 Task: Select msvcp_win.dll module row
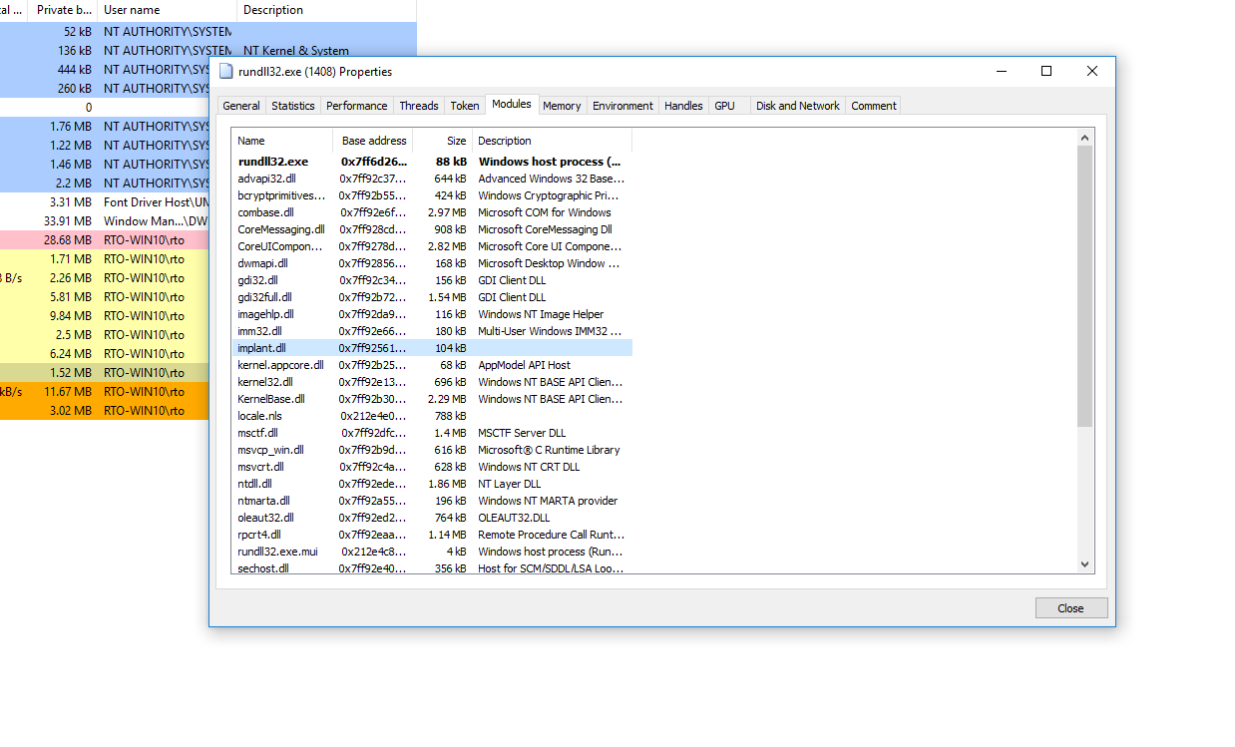click(x=432, y=450)
